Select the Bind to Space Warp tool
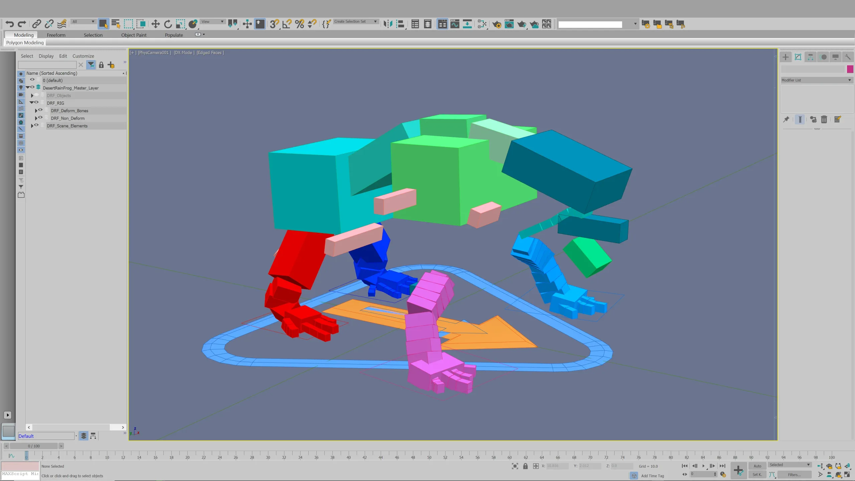855x481 pixels. point(62,24)
